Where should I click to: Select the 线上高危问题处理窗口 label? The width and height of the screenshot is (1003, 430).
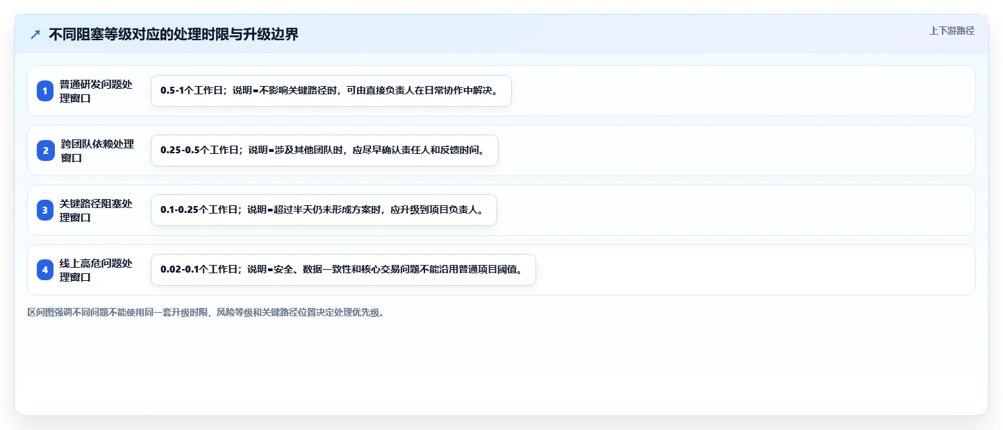point(96,270)
